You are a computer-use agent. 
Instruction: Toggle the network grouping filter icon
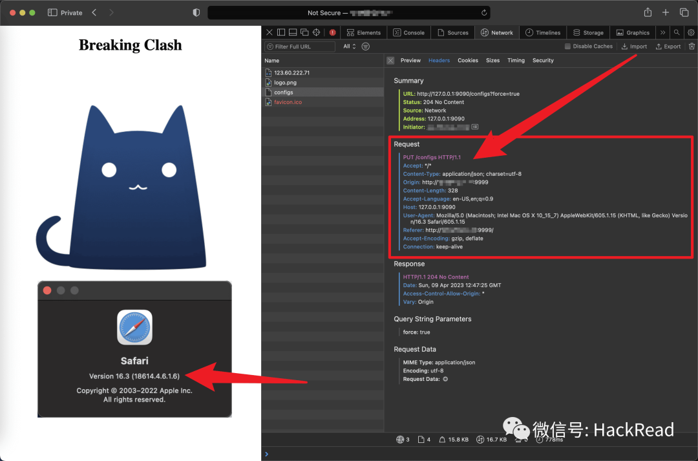tap(365, 47)
